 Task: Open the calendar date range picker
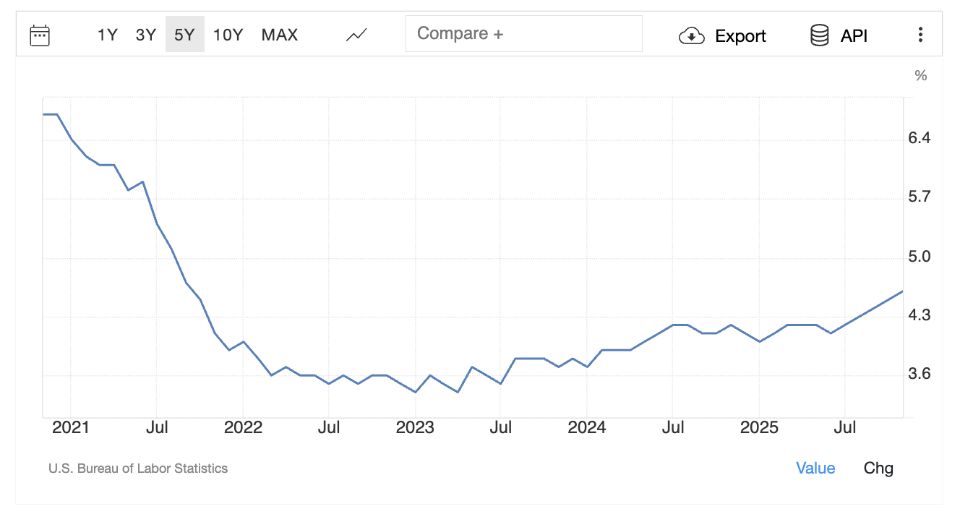[40, 35]
